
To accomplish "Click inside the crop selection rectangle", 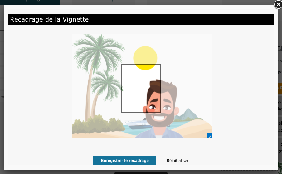I will click(141, 88).
